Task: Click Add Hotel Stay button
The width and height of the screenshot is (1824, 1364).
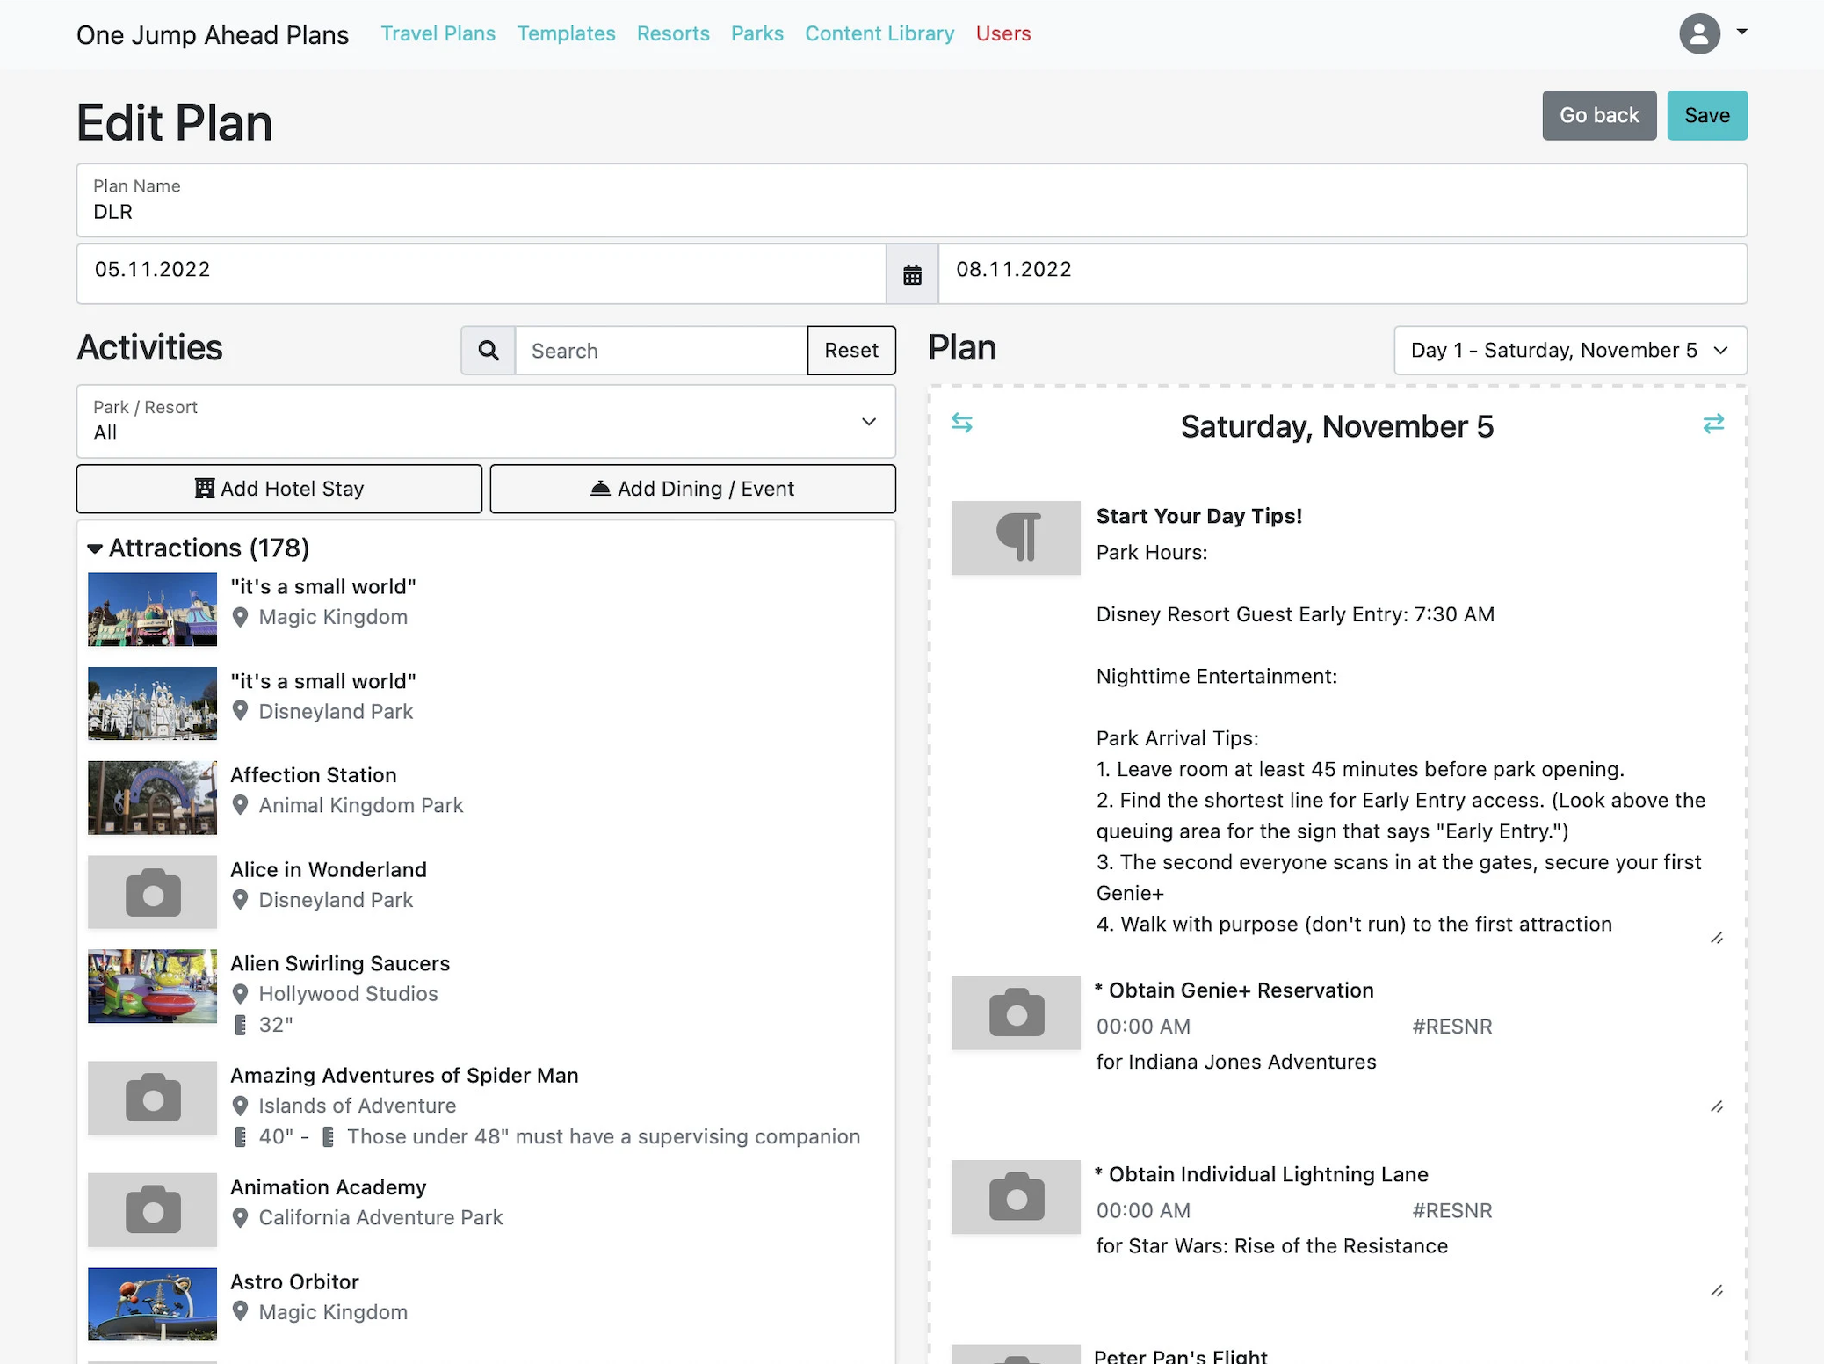Action: (279, 489)
